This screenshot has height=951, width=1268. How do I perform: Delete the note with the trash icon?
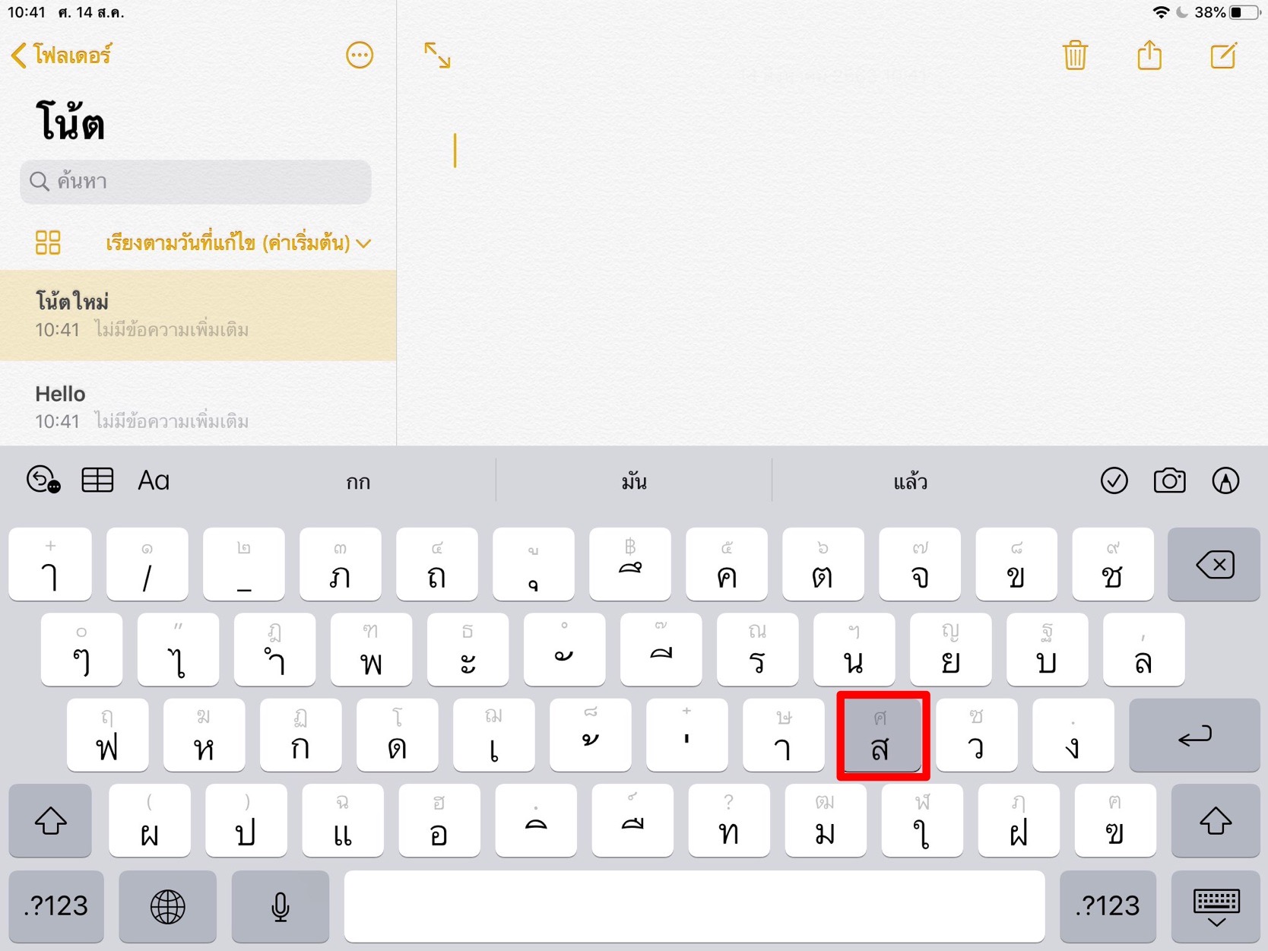[1075, 55]
